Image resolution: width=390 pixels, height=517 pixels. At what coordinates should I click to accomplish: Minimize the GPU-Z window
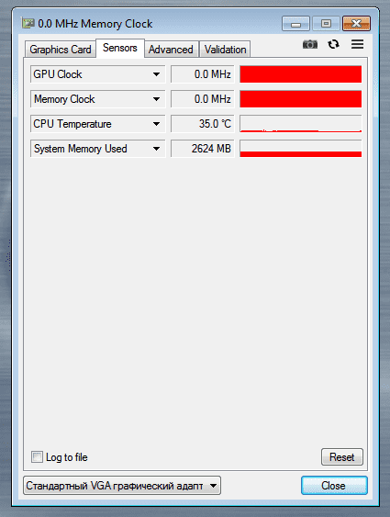295,24
